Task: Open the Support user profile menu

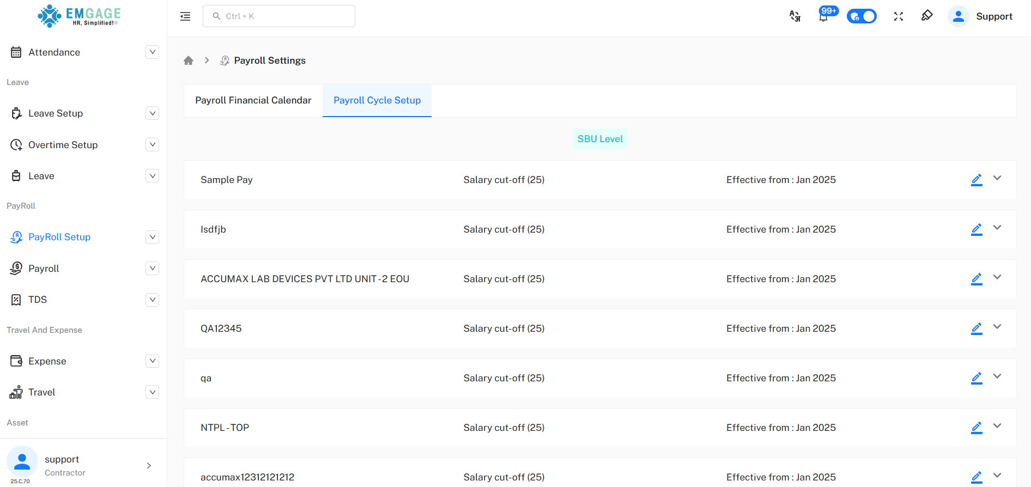Action: pos(981,16)
